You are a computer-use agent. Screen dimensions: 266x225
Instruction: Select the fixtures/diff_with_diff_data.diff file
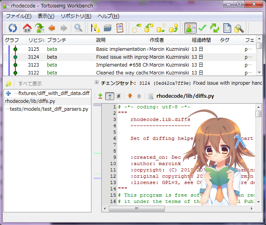click(48, 93)
